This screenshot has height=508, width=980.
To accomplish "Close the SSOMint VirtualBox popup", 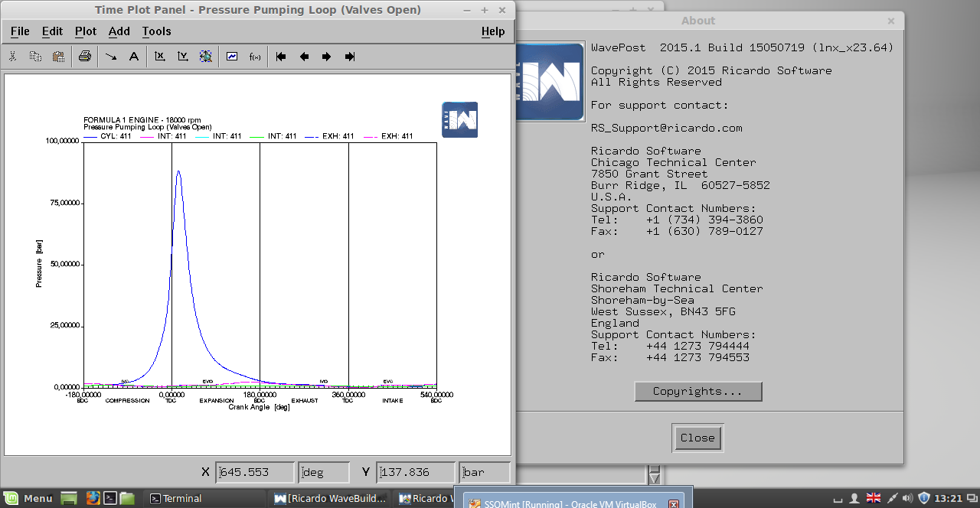I will pyautogui.click(x=674, y=505).
